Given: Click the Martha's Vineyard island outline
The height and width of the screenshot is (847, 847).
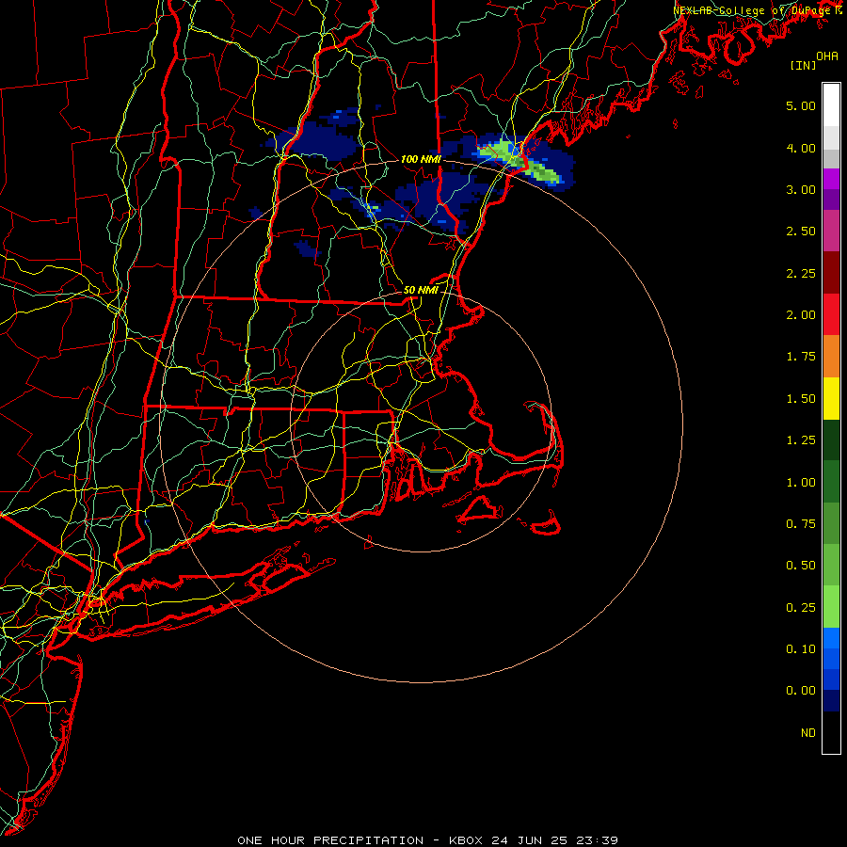Looking at the screenshot, I should click(480, 509).
